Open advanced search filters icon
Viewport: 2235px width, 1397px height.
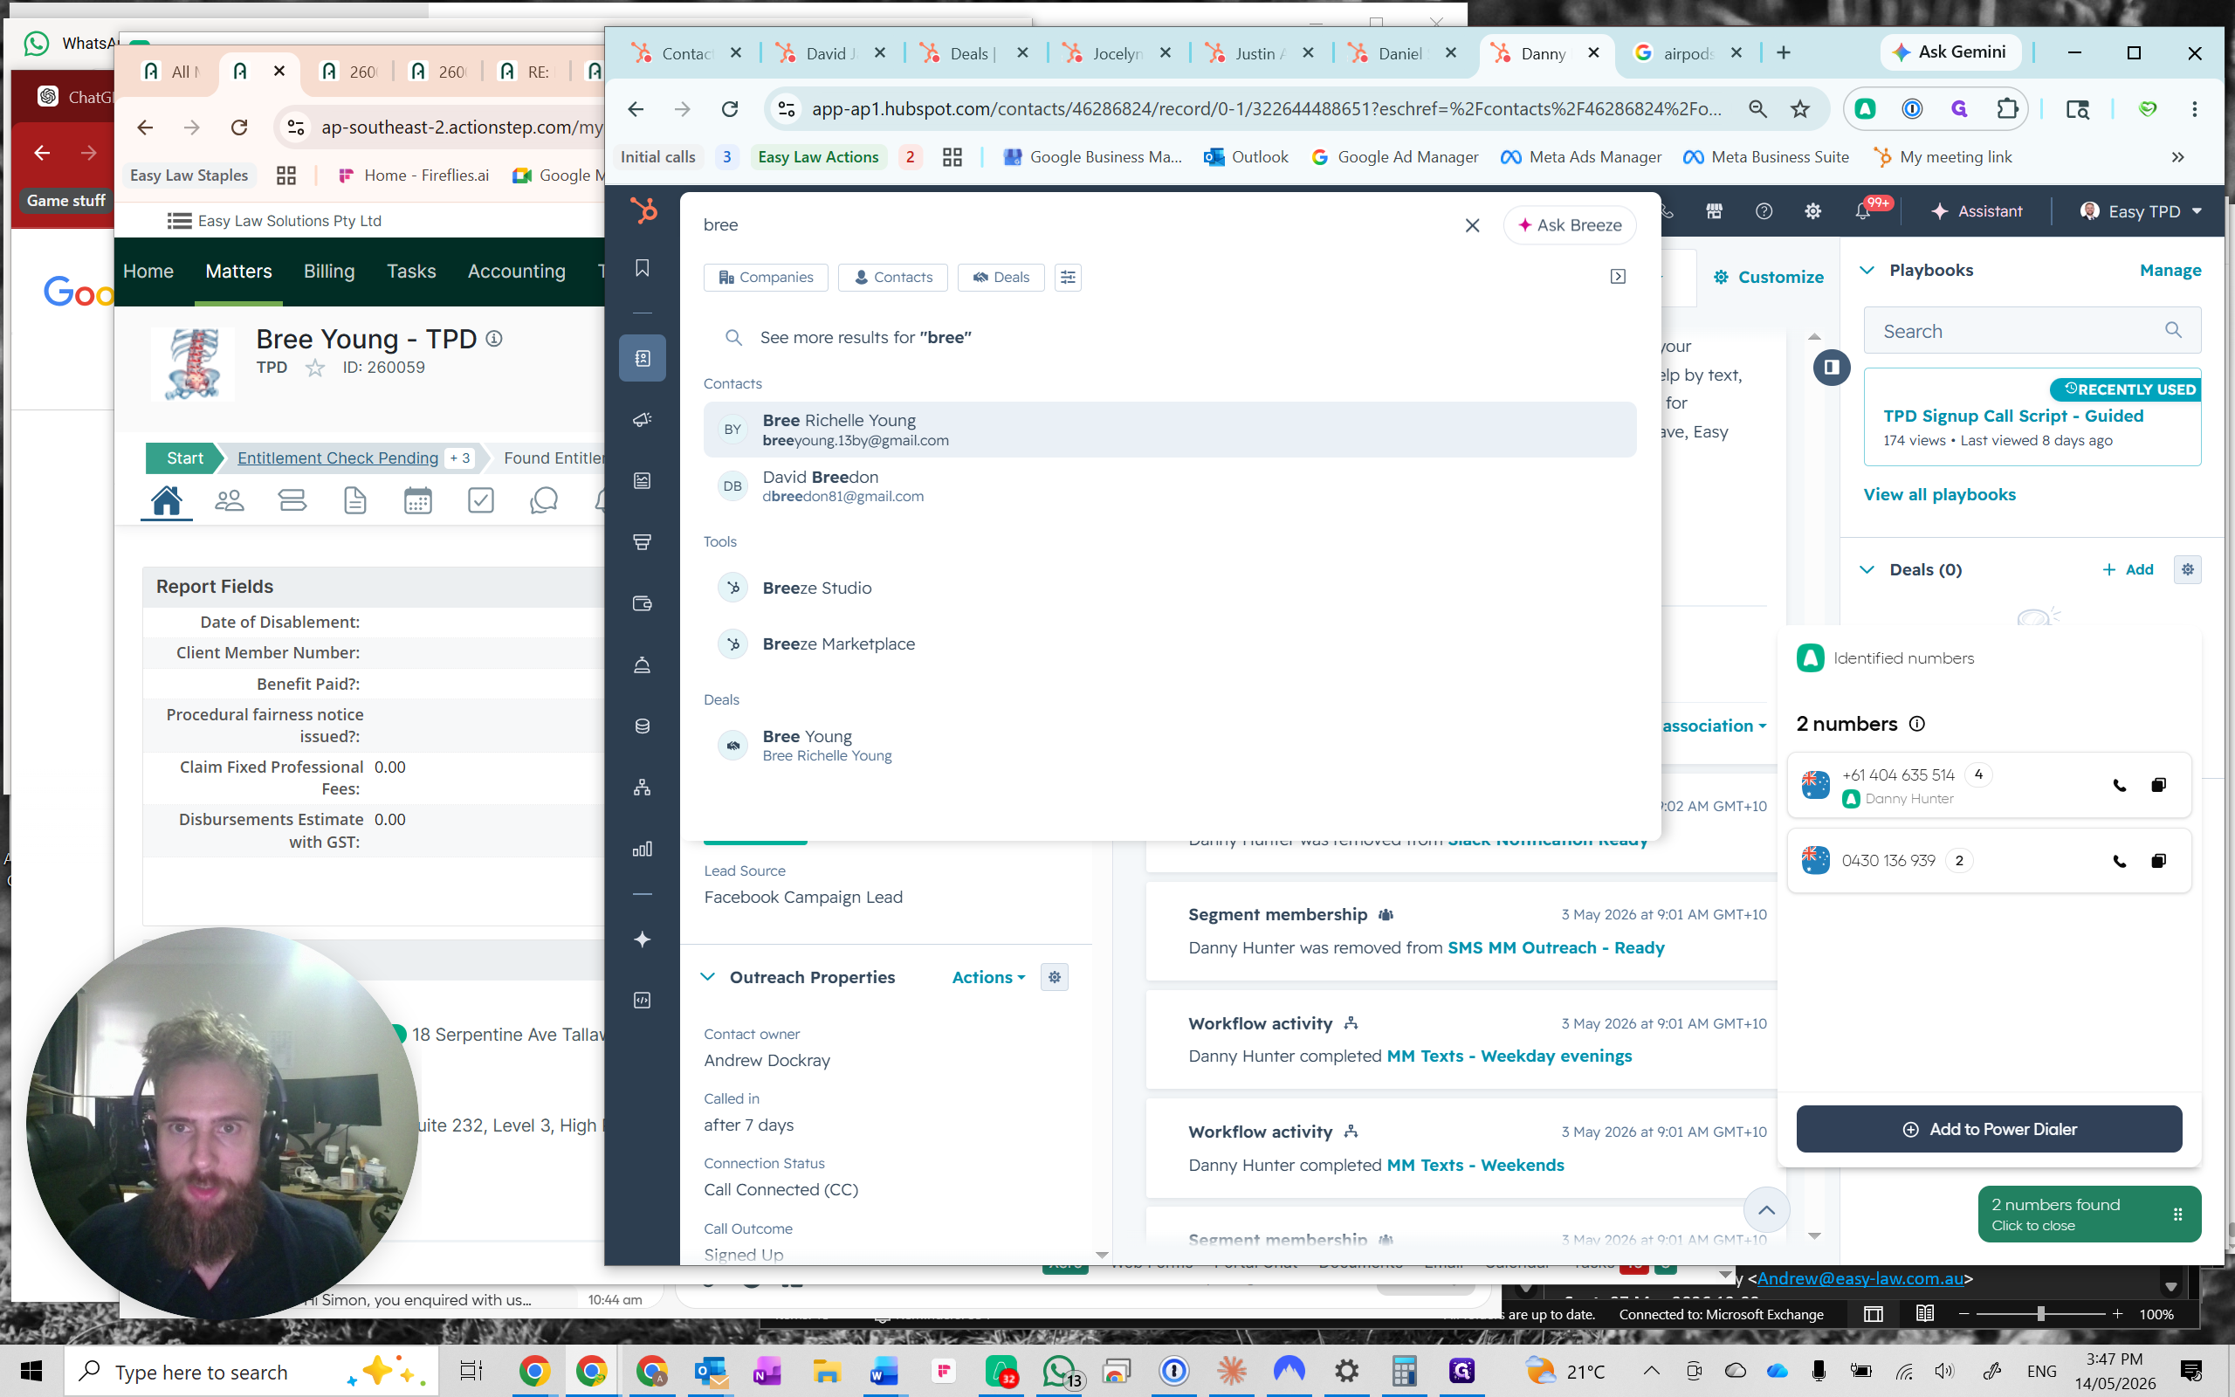1069,277
